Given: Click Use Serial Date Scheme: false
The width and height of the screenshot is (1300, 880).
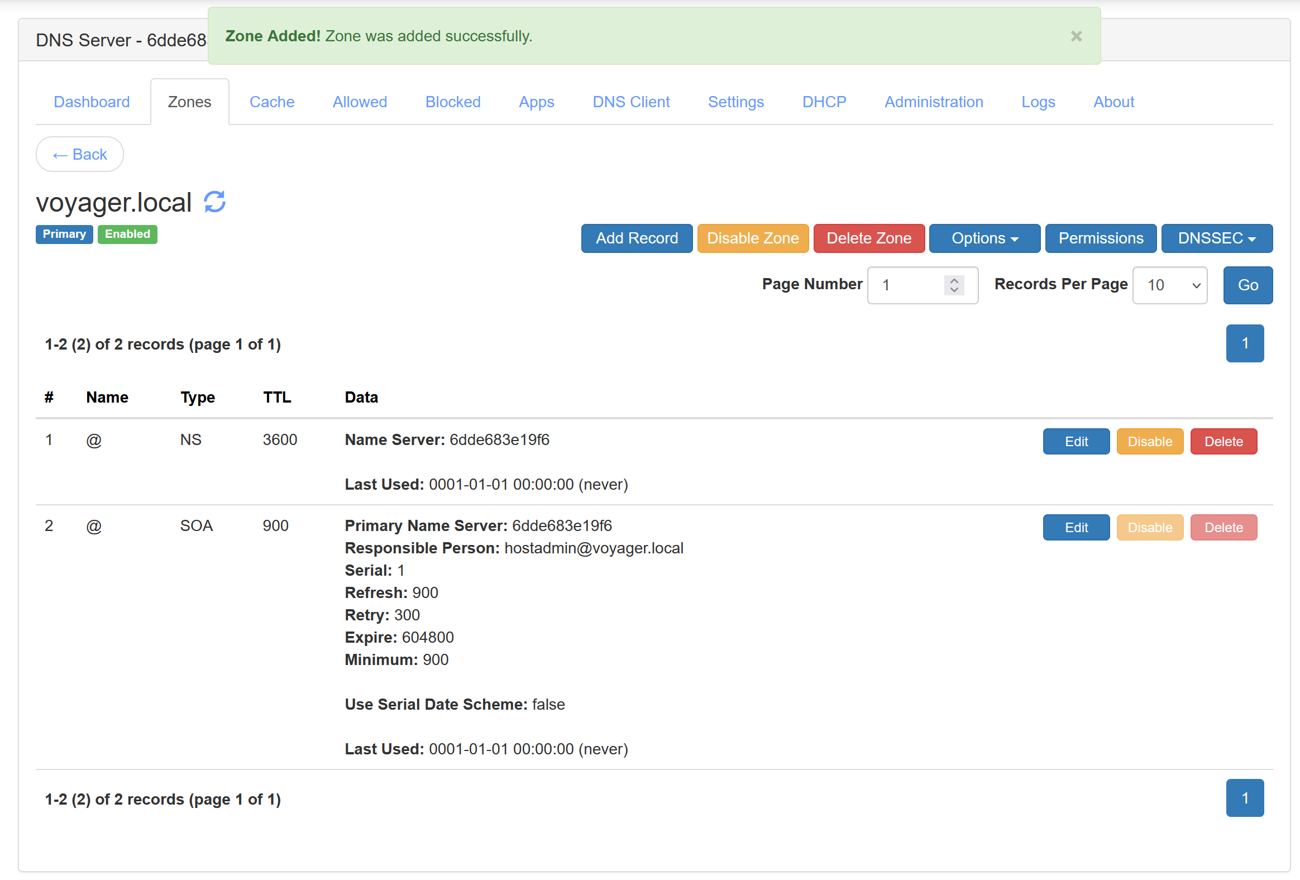Looking at the screenshot, I should [455, 704].
